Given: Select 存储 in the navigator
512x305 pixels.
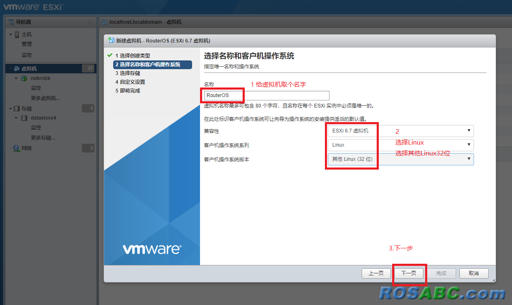Looking at the screenshot, I should click(27, 108).
